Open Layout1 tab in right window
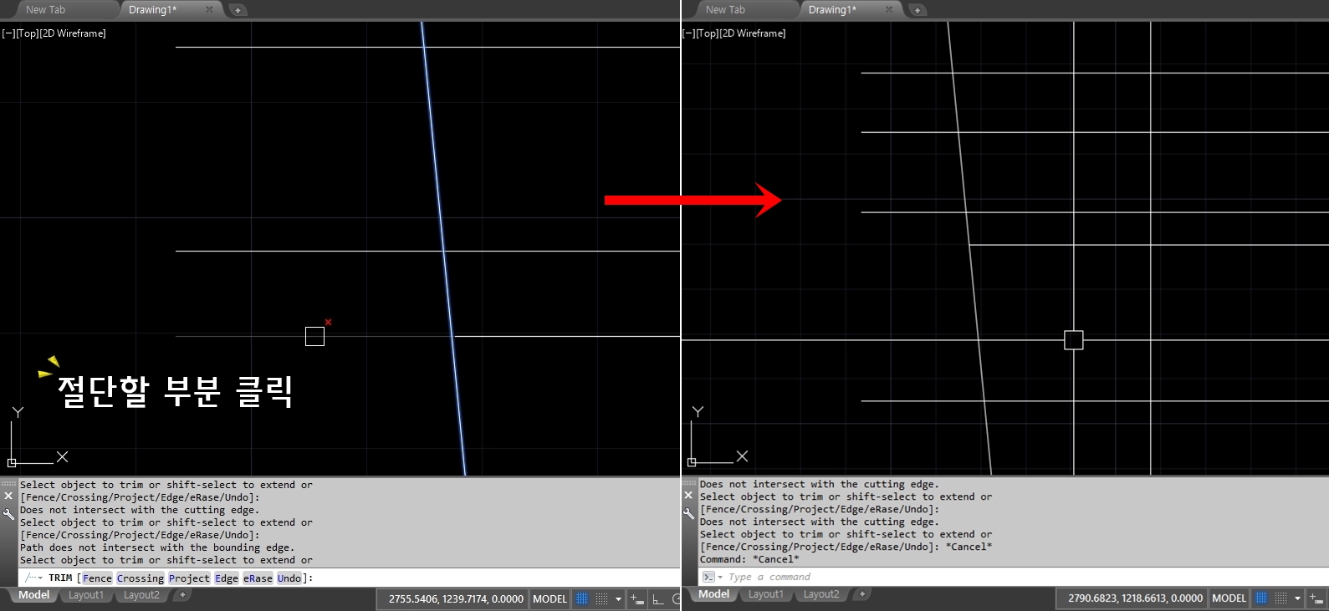This screenshot has height=611, width=1329. (x=766, y=594)
